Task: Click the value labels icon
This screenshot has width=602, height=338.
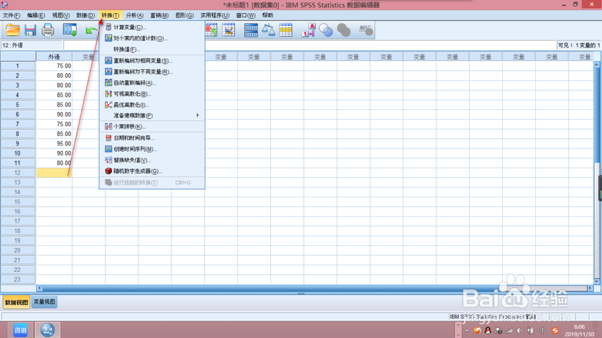Action: tap(308, 30)
